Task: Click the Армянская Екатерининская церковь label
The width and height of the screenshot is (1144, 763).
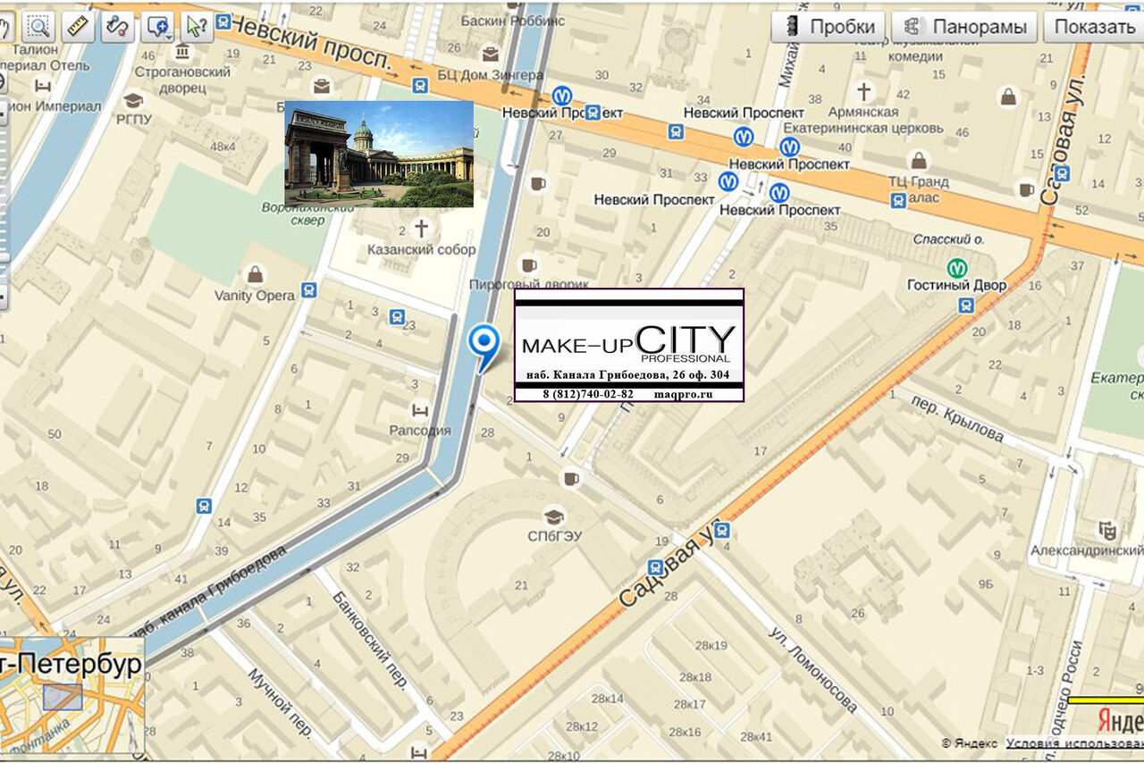Action: point(864,120)
